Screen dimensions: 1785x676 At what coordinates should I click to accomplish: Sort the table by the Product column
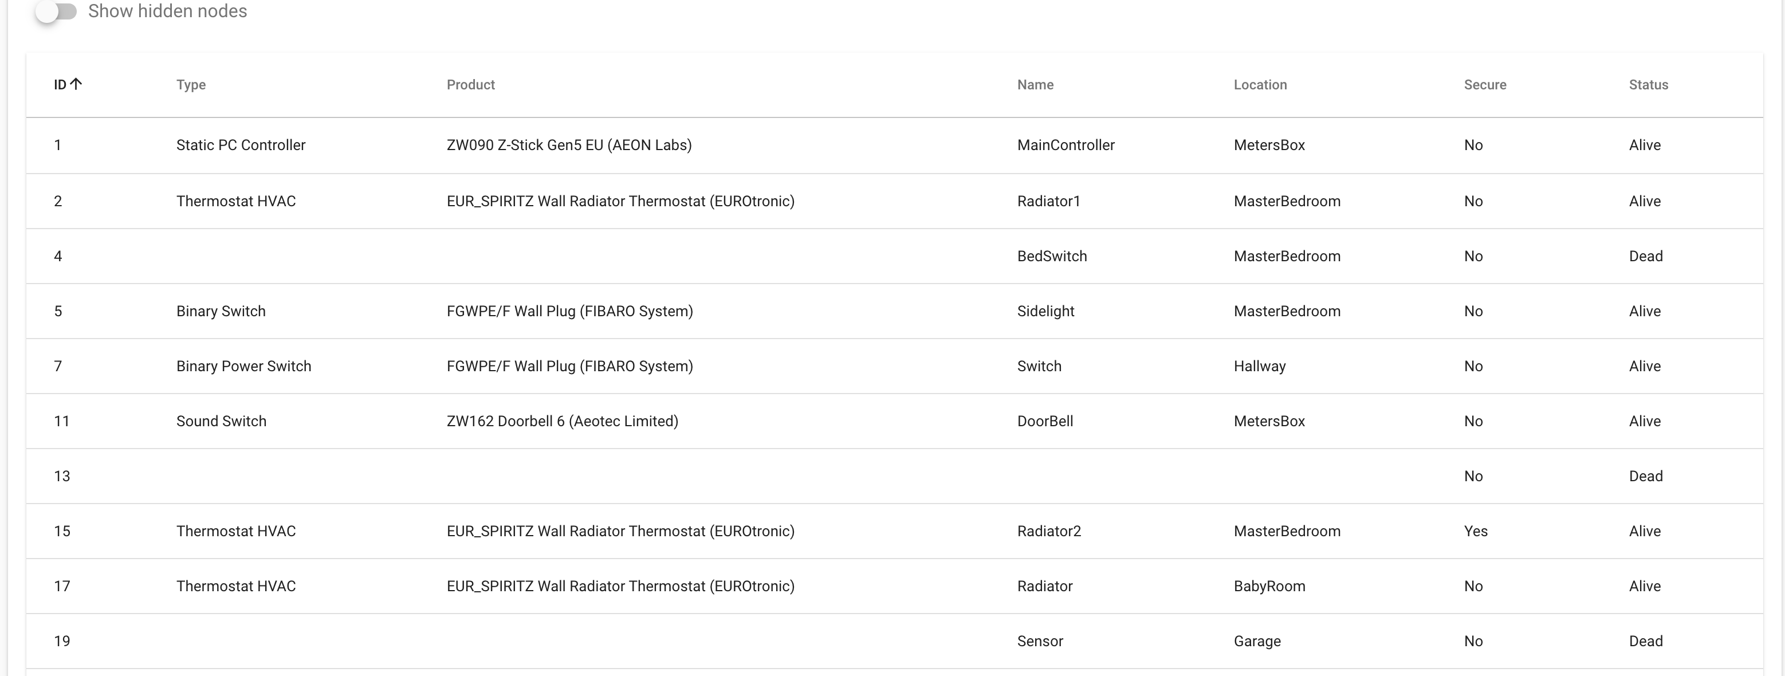(470, 85)
